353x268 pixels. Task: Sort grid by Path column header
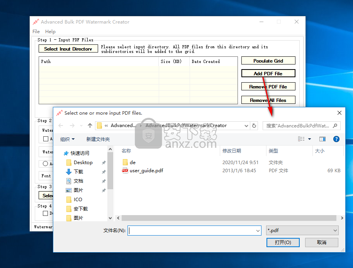point(99,61)
